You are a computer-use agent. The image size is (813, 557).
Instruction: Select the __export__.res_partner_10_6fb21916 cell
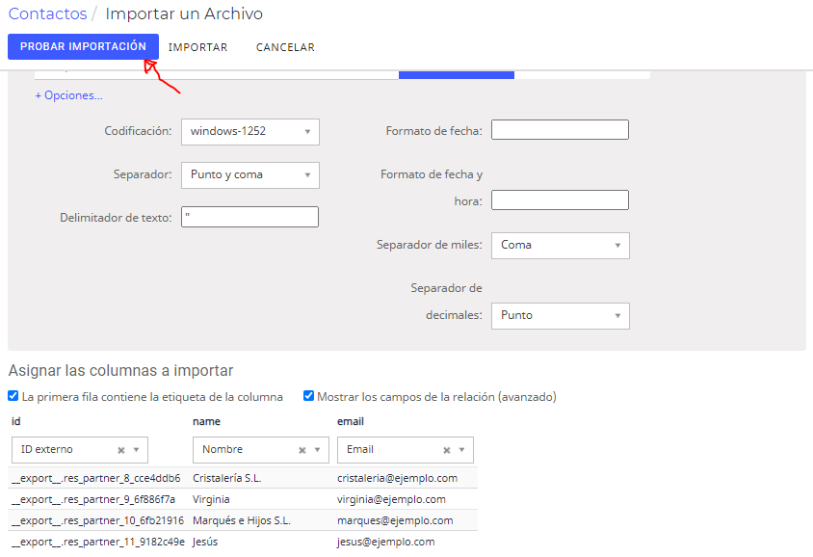click(97, 520)
